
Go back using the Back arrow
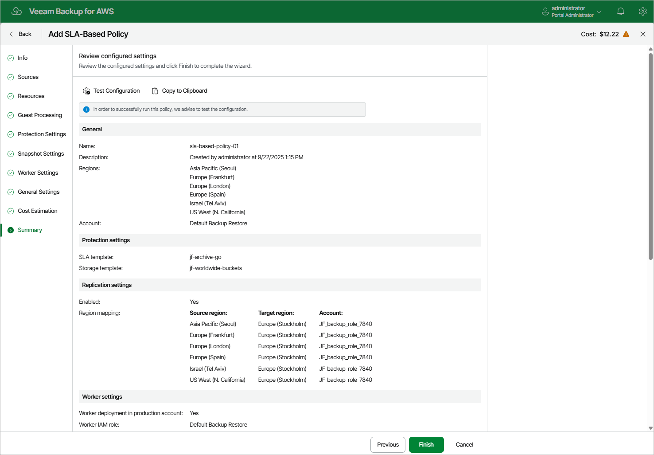click(x=12, y=34)
